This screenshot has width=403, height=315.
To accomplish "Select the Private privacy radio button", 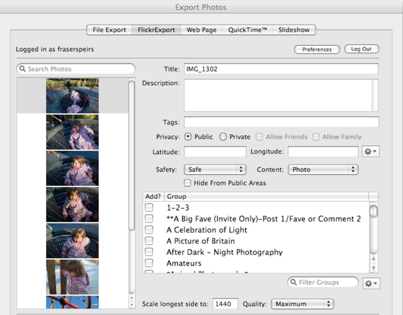I will pyautogui.click(x=223, y=136).
